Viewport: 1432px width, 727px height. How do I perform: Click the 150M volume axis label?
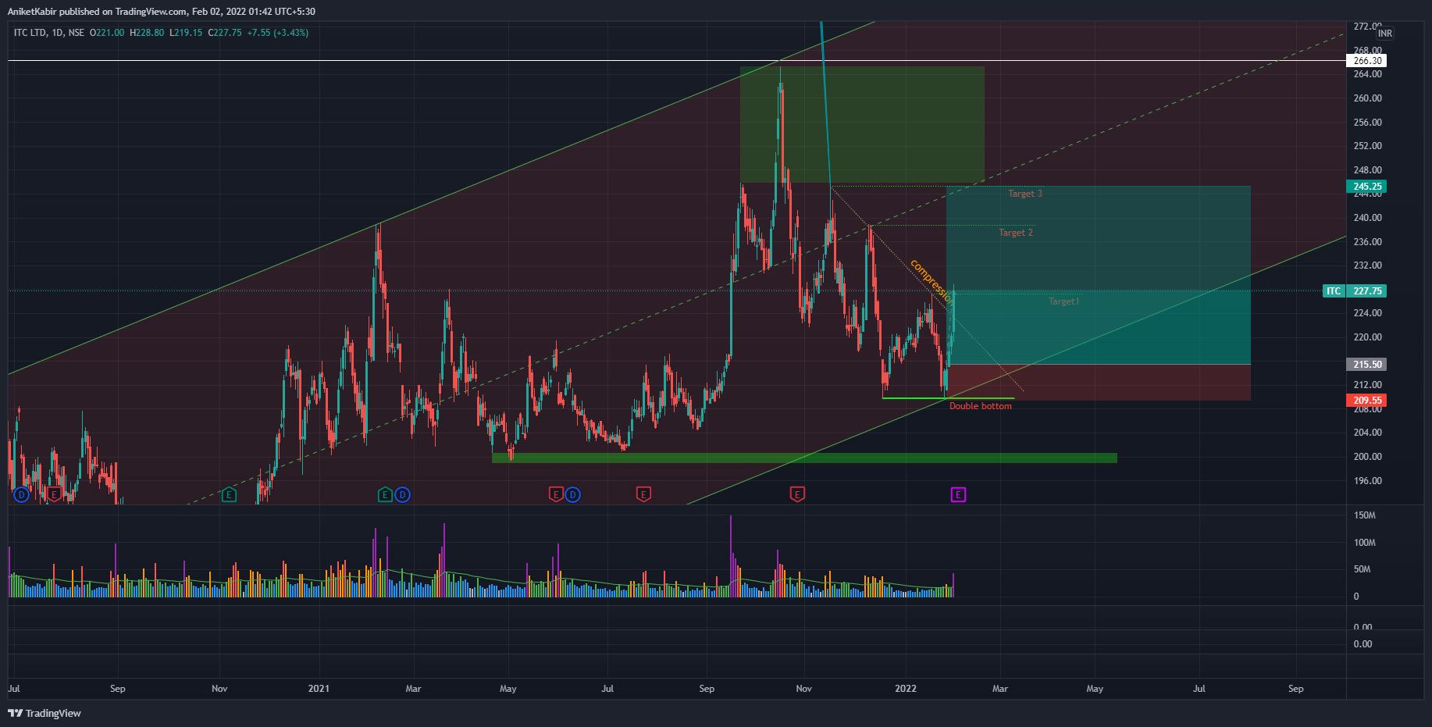click(x=1365, y=515)
